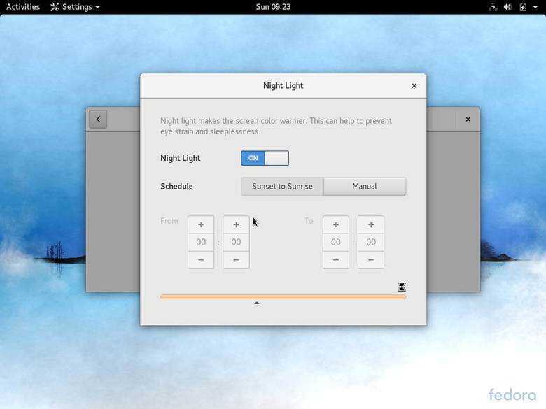
Task: Increase the To hour with plus button
Action: 336,224
